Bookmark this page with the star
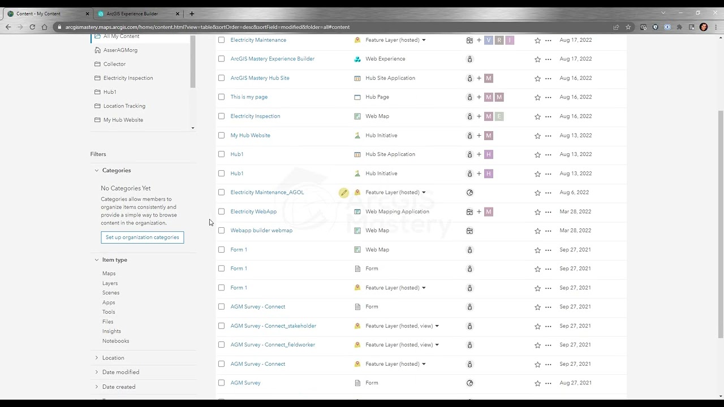The image size is (724, 407). (x=628, y=27)
